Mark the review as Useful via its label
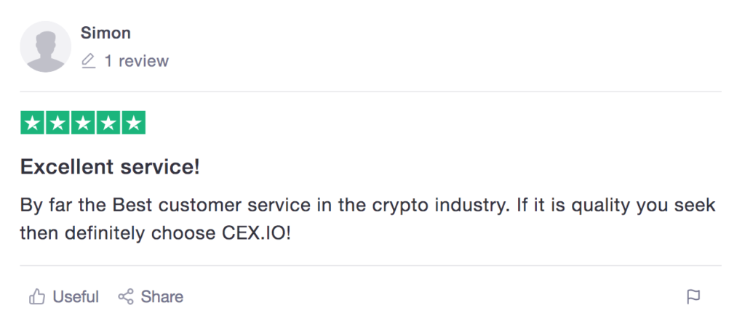 point(76,297)
